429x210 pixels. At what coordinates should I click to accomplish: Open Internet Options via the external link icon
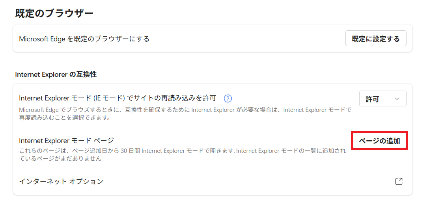coord(399,181)
